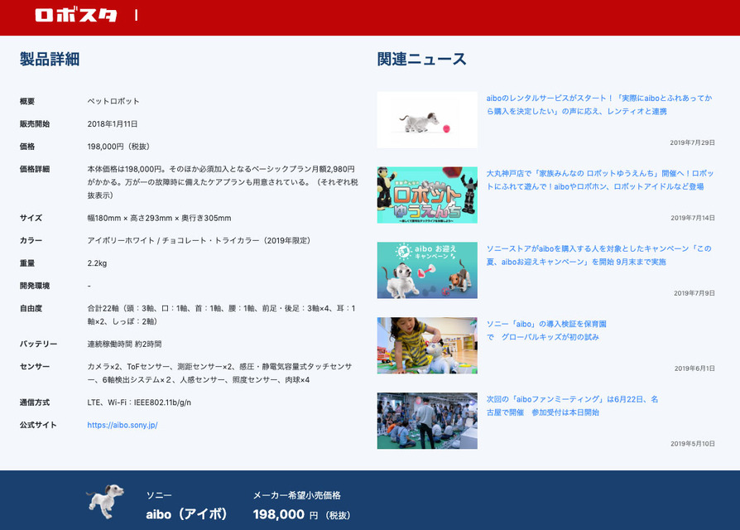Click the white dog thumbnail for the rental news

(426, 119)
